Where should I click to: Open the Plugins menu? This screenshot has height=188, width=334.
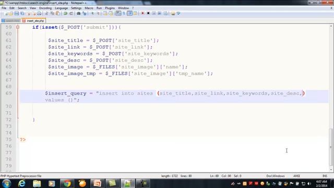(x=110, y=8)
